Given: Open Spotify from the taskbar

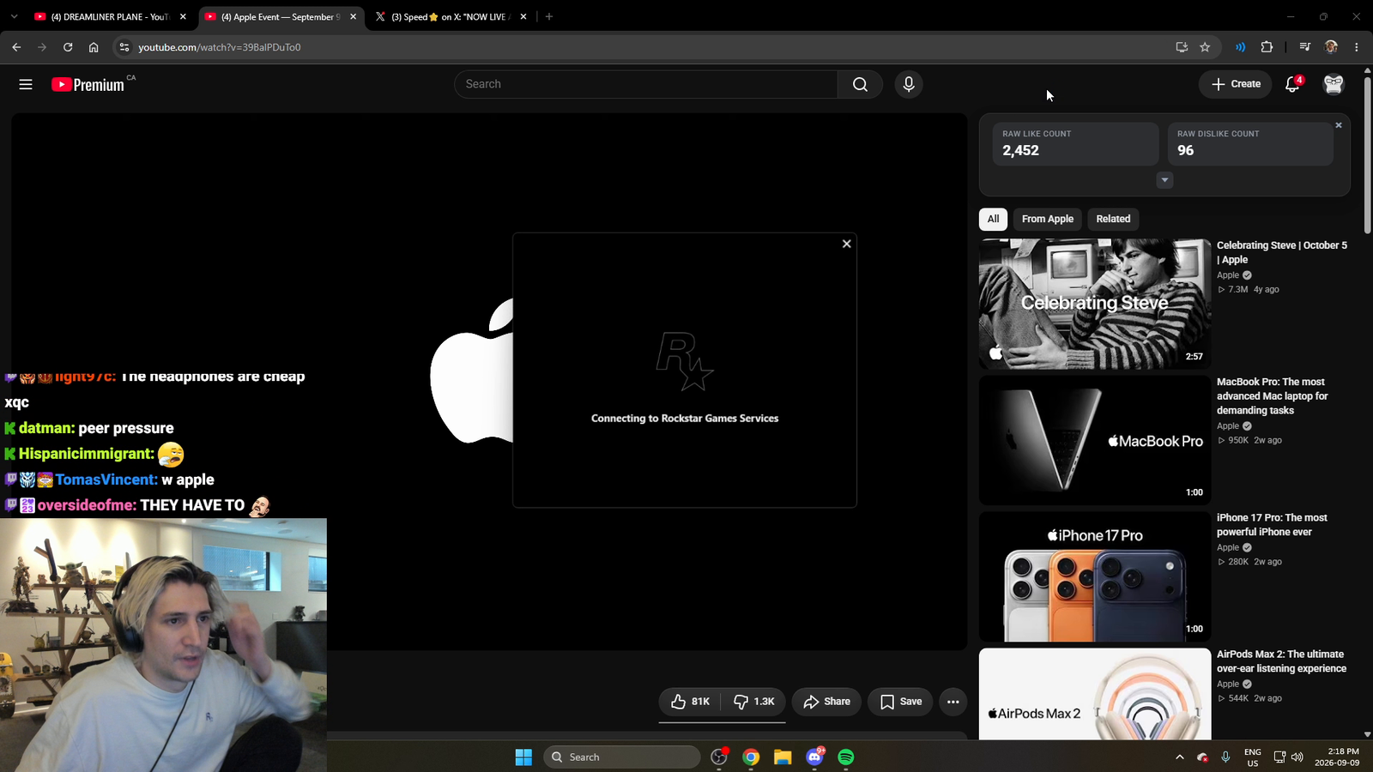Looking at the screenshot, I should (x=846, y=757).
